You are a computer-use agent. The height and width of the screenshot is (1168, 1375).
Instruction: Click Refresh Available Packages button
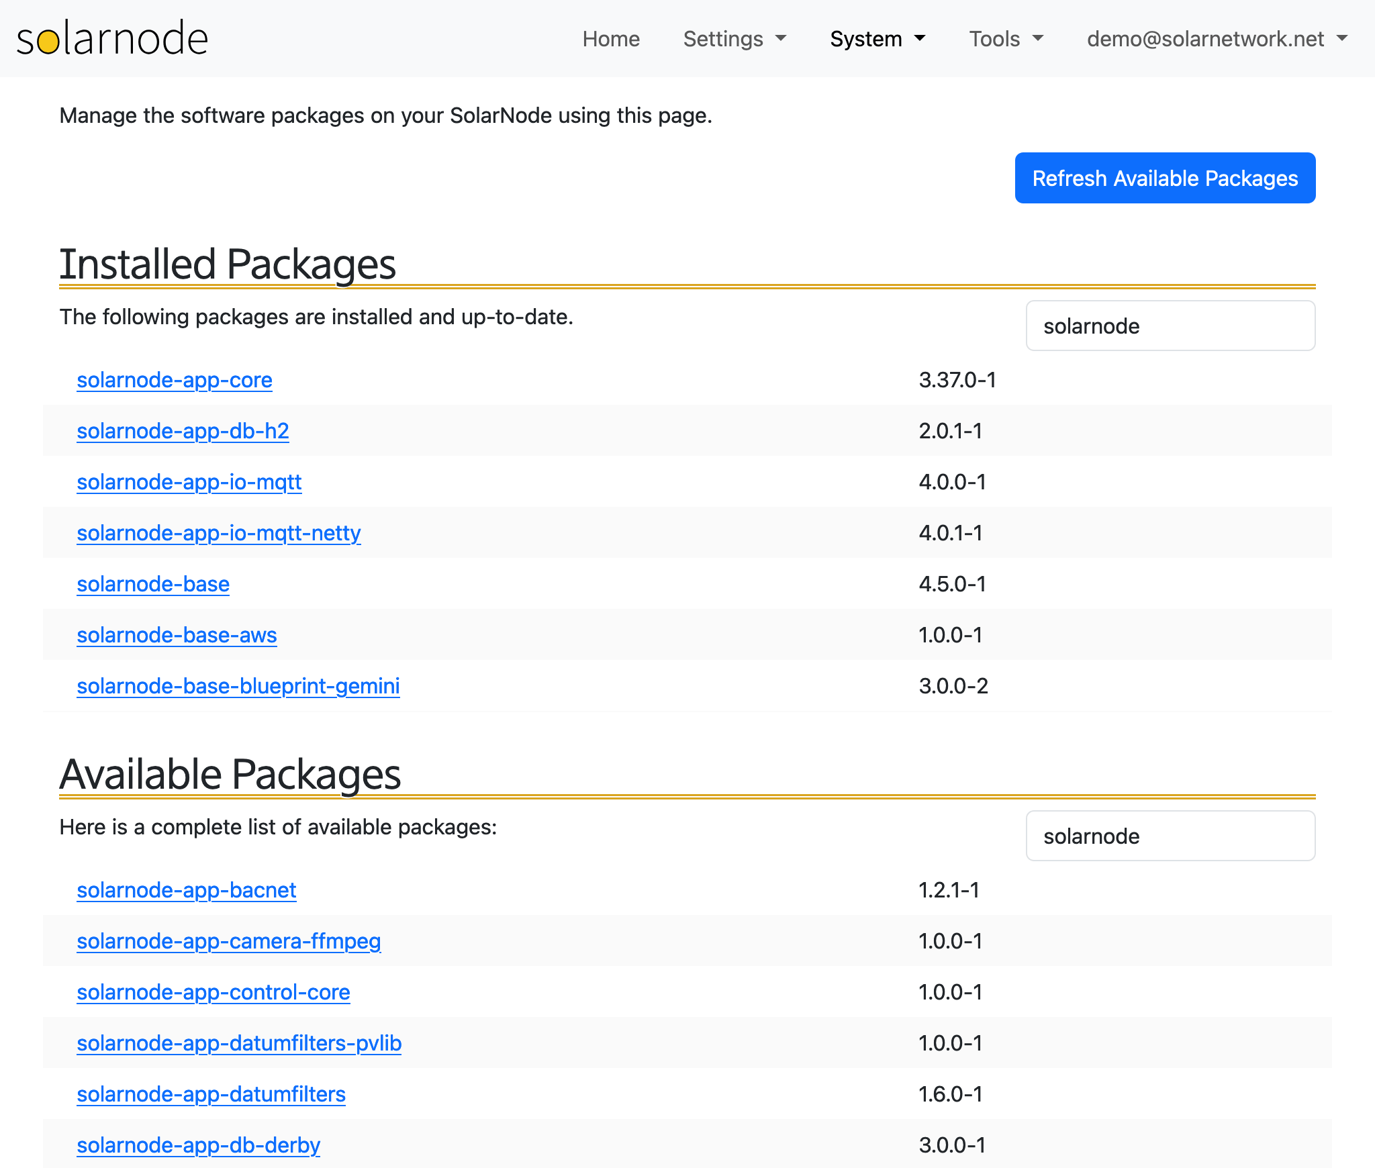tap(1165, 178)
